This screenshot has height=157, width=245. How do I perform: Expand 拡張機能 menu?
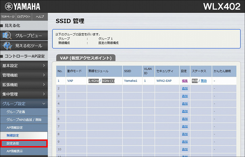[x=24, y=85]
